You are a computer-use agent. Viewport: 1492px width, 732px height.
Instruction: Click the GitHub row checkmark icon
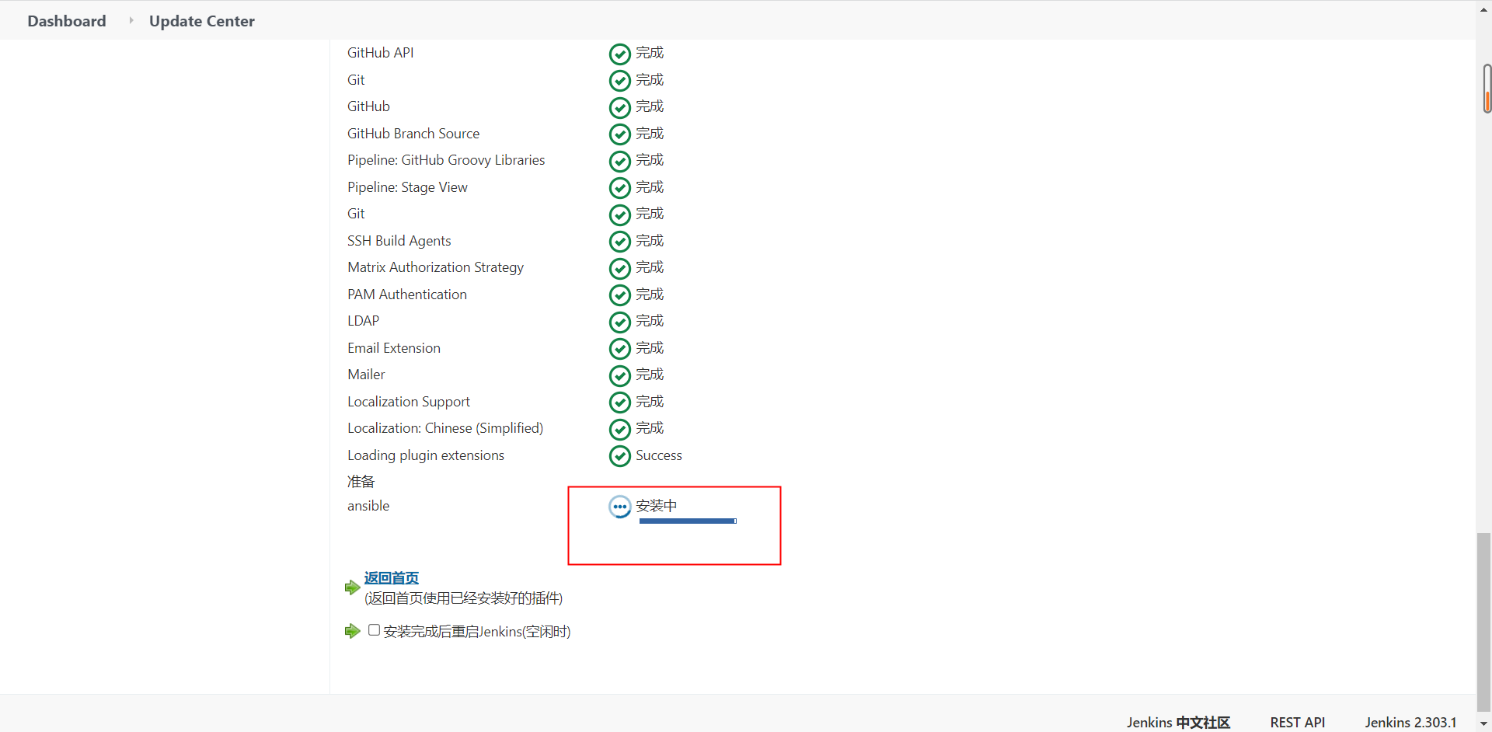[x=619, y=107]
